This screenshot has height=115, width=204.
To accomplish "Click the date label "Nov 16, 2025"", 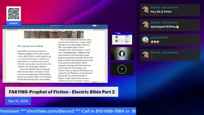I will 18,101.
